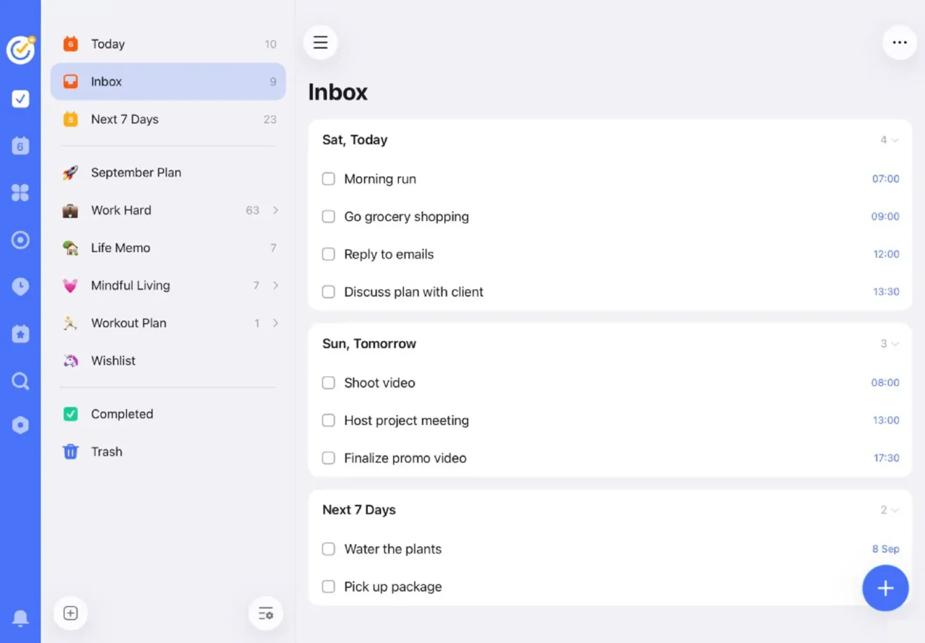Check off the Morning run task
This screenshot has width=925, height=643.
pos(328,178)
